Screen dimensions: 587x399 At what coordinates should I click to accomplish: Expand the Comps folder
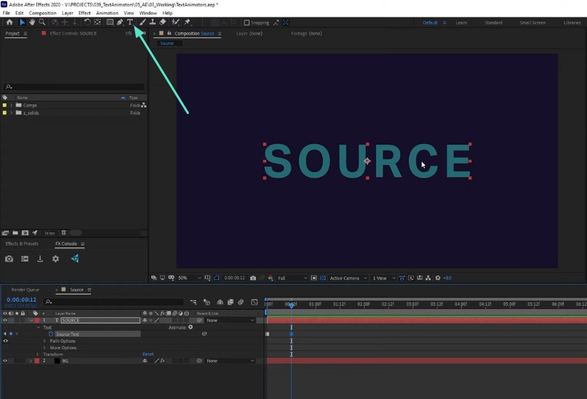[x=11, y=105]
